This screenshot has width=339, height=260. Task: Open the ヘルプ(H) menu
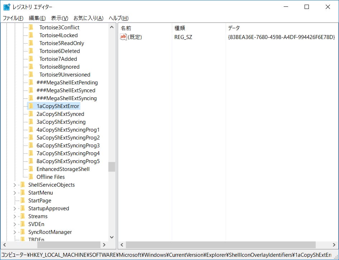118,18
